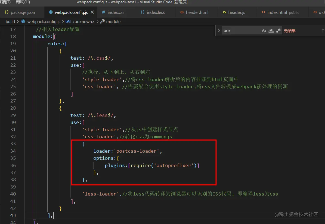The image size is (325, 224).
Task: Open the header.html tab
Action: click(x=194, y=12)
